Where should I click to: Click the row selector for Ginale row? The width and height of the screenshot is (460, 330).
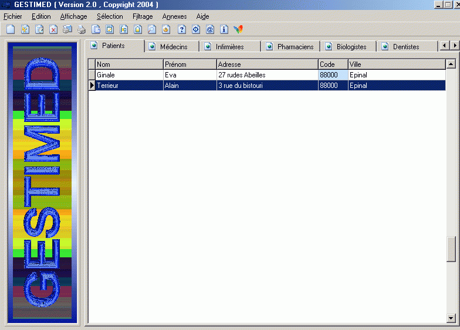pos(92,75)
